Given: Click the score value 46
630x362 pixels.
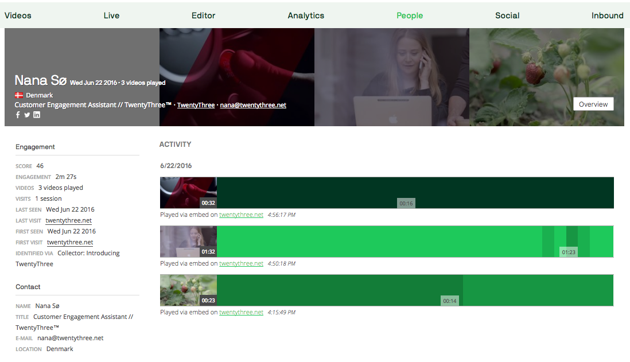Looking at the screenshot, I should [x=40, y=166].
